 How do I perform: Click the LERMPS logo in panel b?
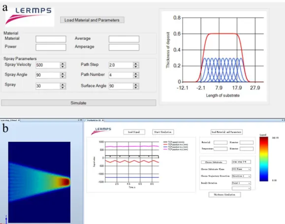tap(101, 131)
